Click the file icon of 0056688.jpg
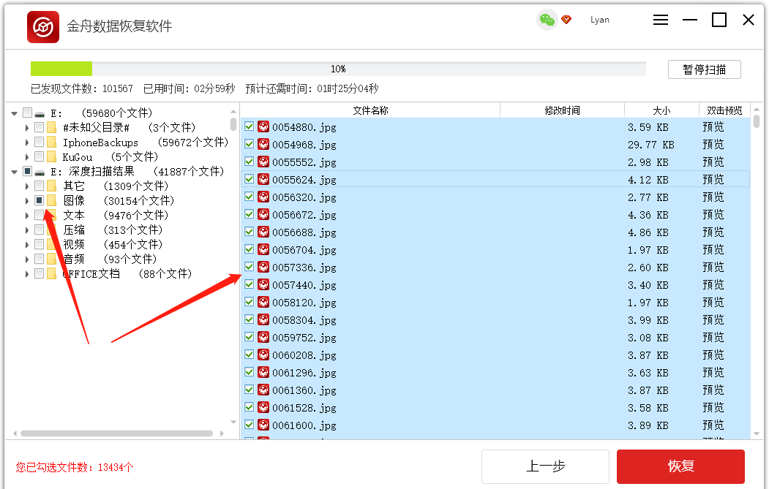This screenshot has width=769, height=489. [x=264, y=232]
